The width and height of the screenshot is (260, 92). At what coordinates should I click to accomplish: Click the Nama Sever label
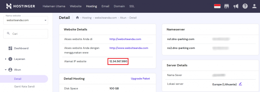click(x=175, y=75)
